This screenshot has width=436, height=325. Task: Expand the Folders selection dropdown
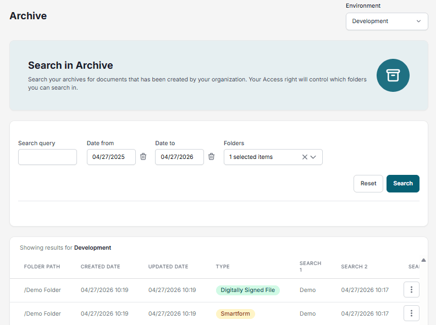coord(313,157)
